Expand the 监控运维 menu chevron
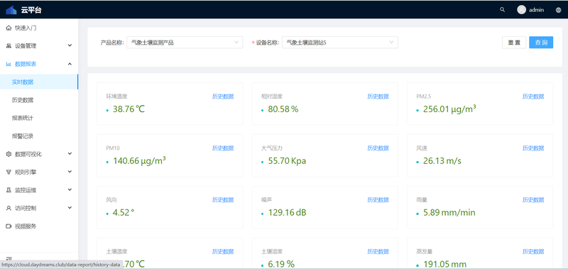Image resolution: width=568 pixels, height=269 pixels. click(x=70, y=190)
